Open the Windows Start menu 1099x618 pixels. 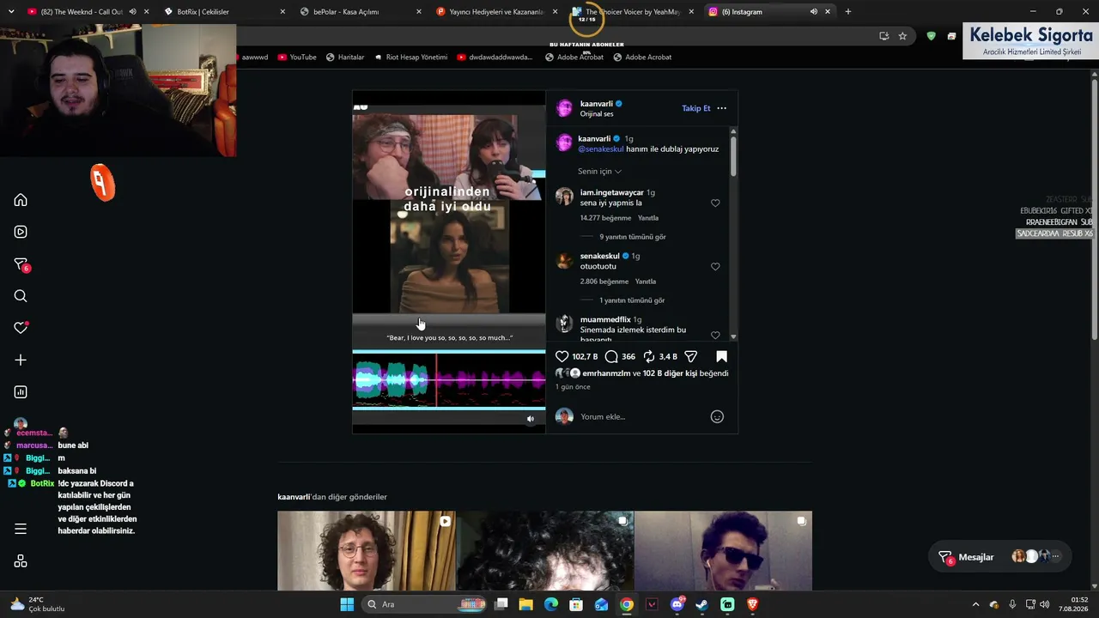[x=347, y=604]
